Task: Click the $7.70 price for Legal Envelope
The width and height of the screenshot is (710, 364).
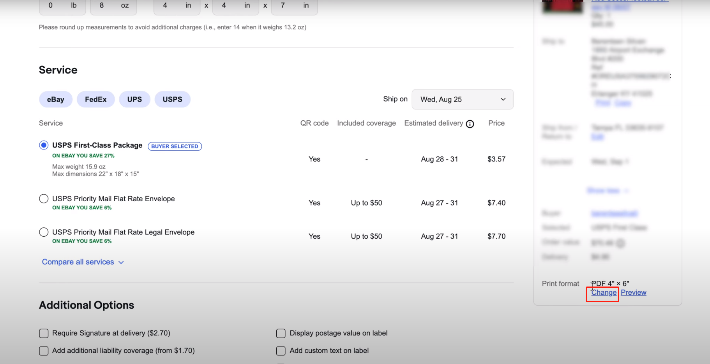Action: pos(496,236)
